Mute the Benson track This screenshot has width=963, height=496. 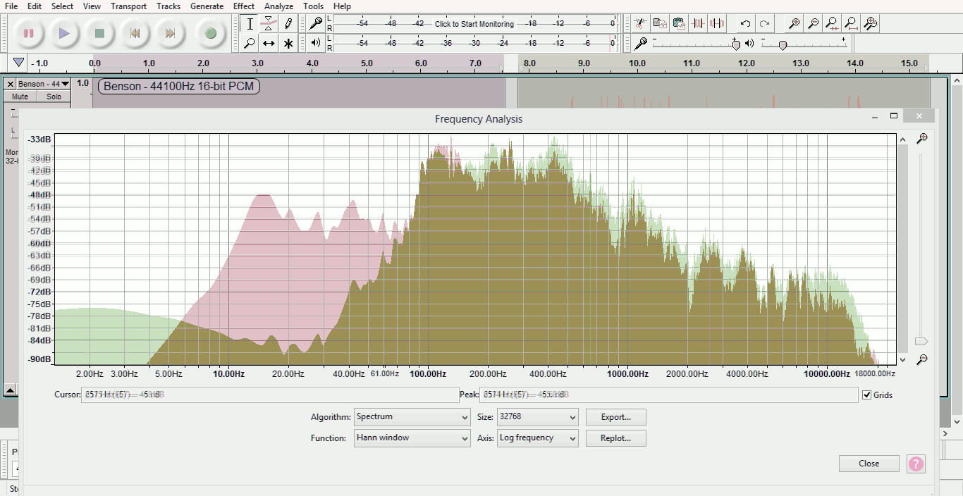tap(20, 97)
